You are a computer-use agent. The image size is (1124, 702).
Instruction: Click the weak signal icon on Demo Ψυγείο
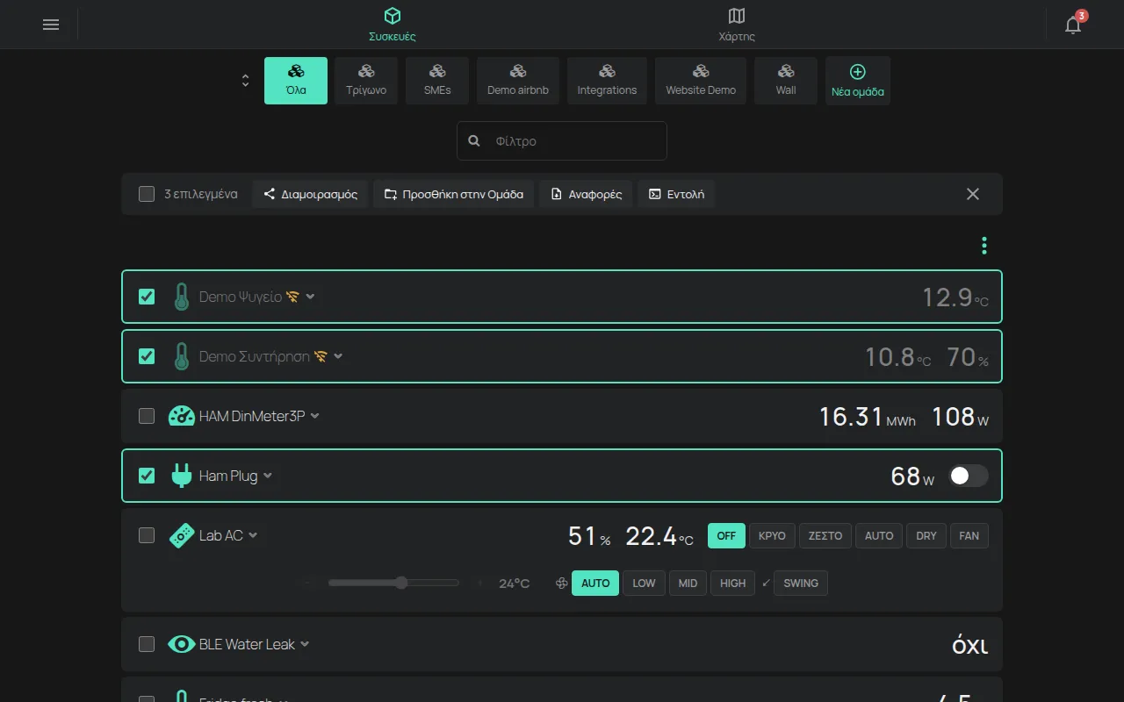pyautogui.click(x=292, y=297)
